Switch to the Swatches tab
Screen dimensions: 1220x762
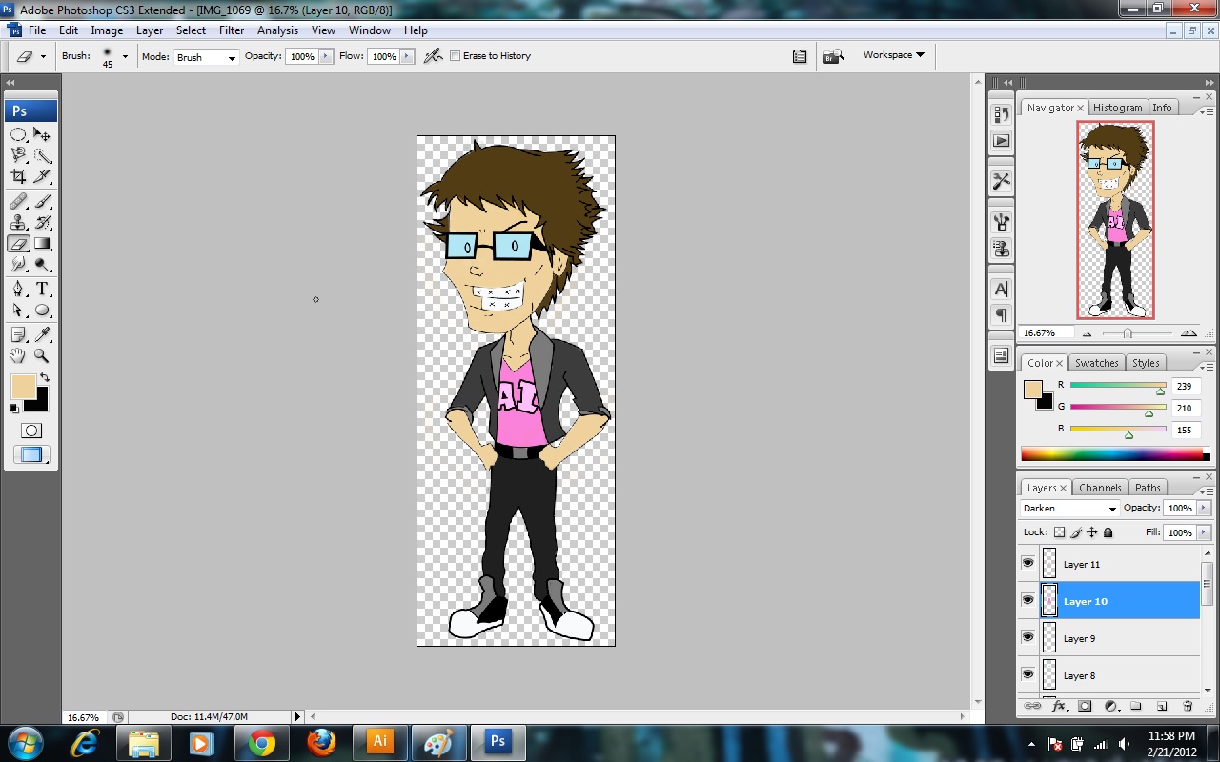click(1097, 363)
